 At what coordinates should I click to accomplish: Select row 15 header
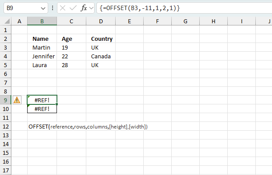pos(6,153)
